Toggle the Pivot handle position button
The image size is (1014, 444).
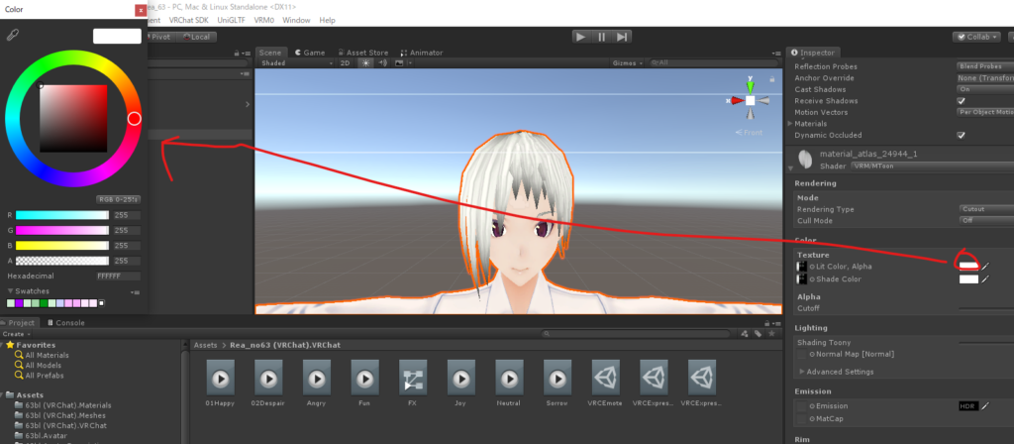(x=159, y=37)
